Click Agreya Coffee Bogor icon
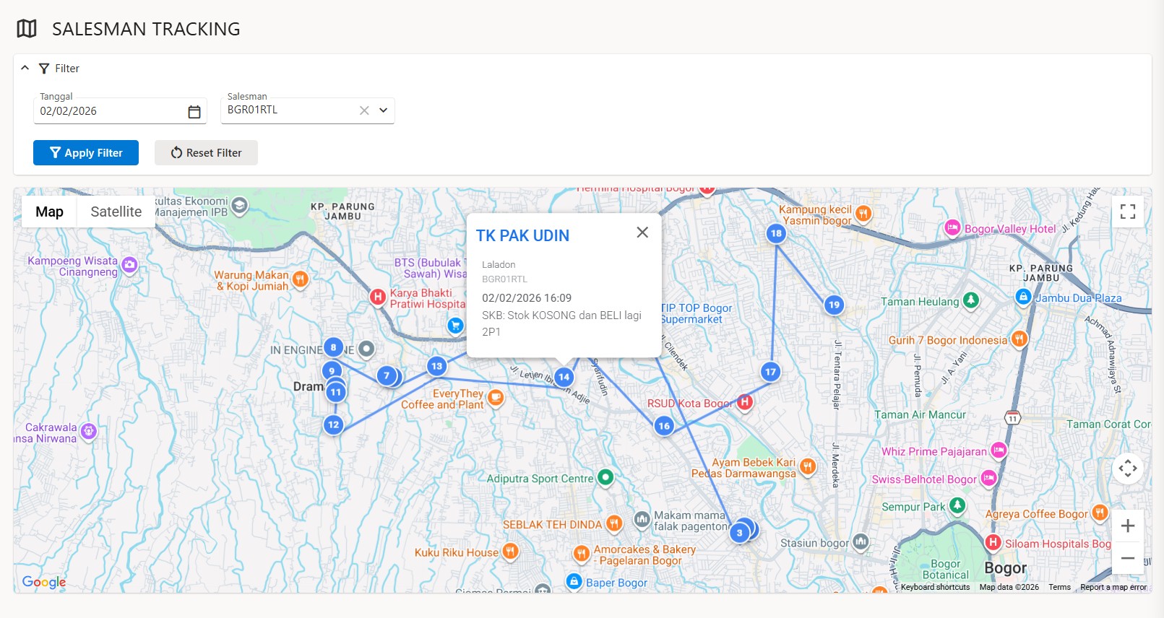 click(1100, 513)
